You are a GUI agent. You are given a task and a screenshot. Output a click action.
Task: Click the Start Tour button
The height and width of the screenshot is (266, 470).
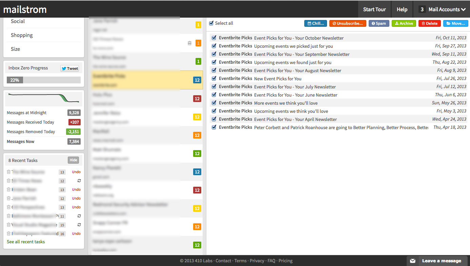[374, 9]
